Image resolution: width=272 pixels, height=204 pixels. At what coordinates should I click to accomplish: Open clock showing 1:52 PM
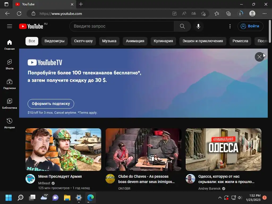click(253, 198)
